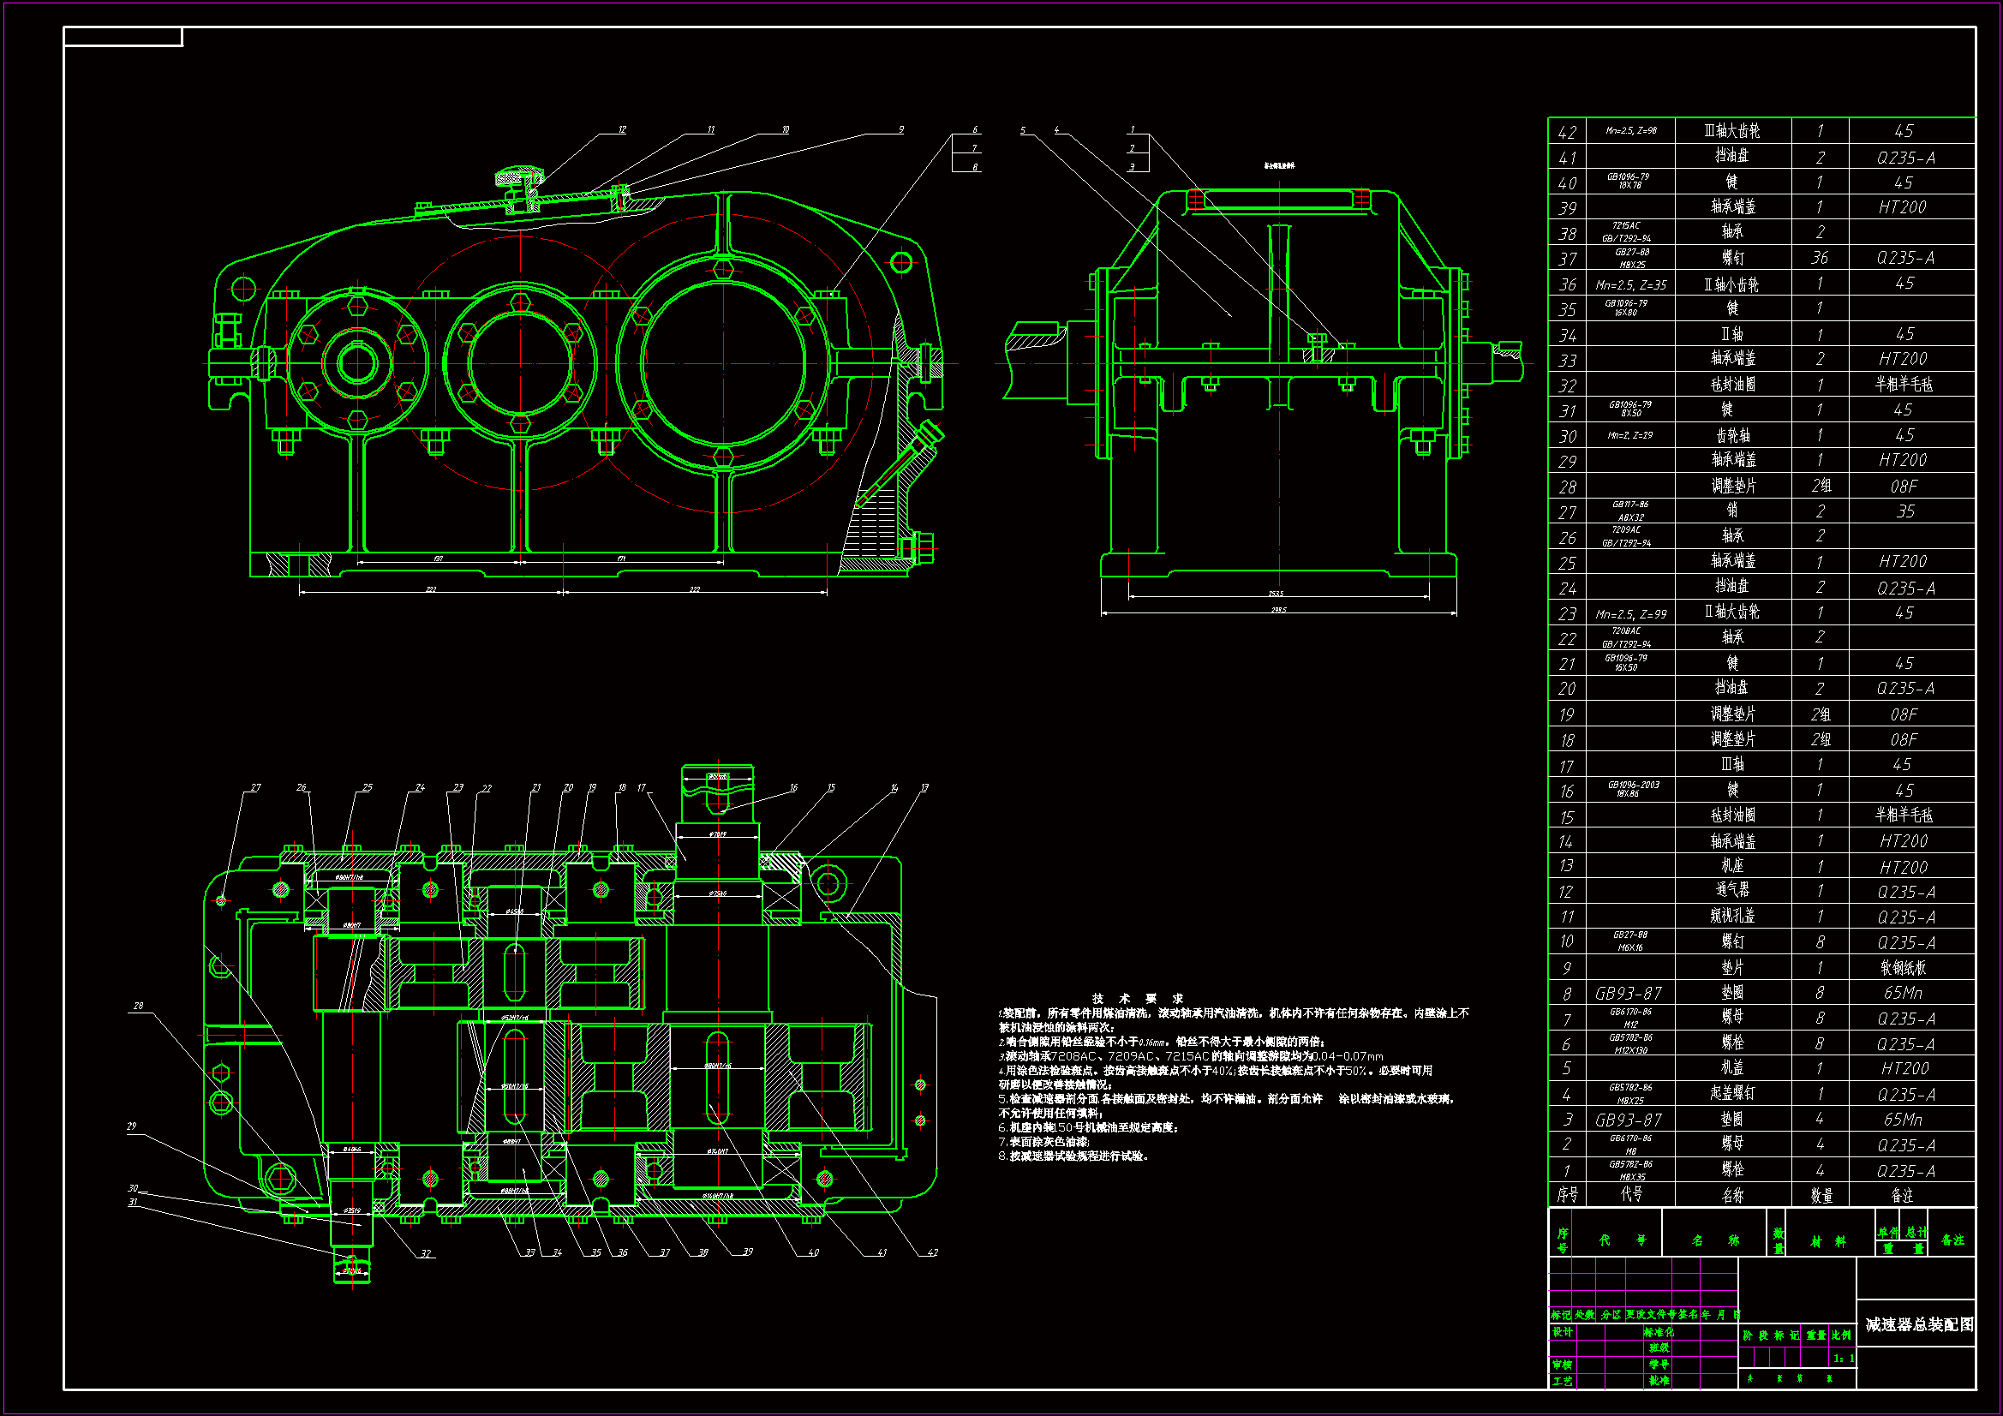
Task: Click the HT200 material cell for row 13 机座
Action: tap(1903, 867)
